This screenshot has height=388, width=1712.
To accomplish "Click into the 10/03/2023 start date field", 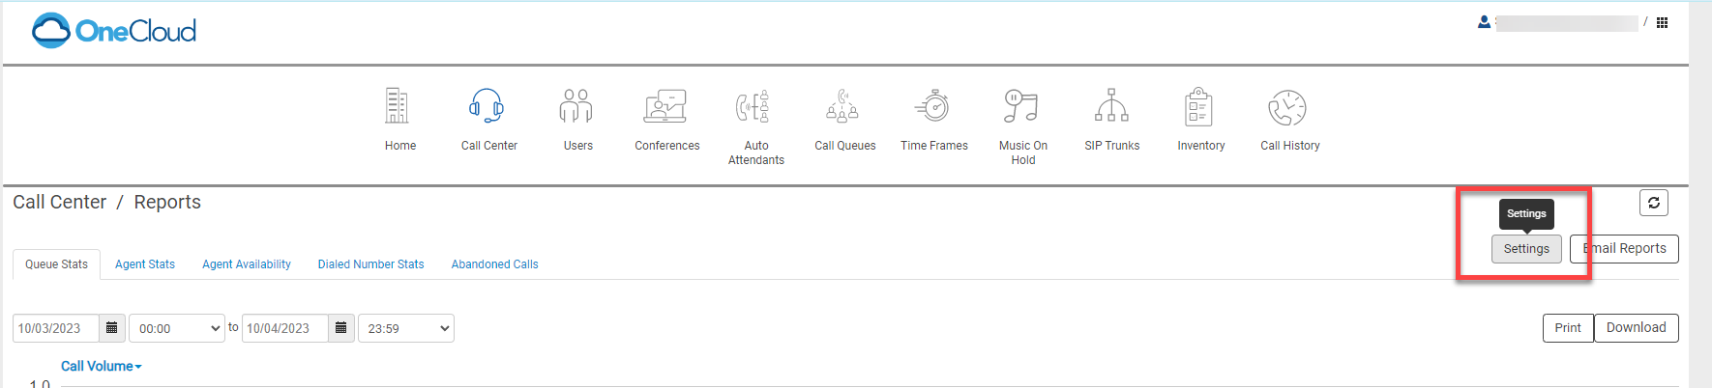I will (56, 328).
